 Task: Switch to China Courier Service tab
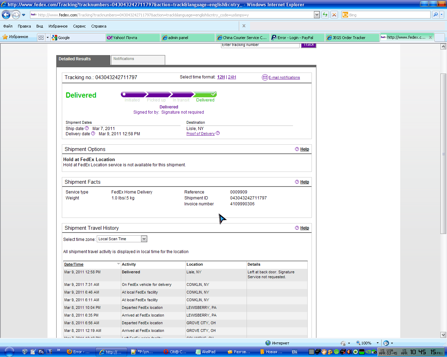click(242, 37)
